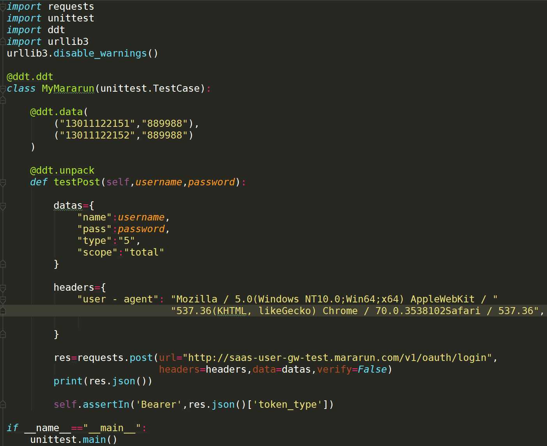Click fold end marker beside 'import urllib3'

(x=3, y=42)
